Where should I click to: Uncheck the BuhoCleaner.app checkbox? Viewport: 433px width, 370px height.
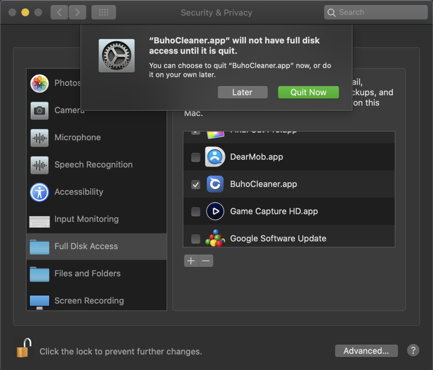pyautogui.click(x=196, y=184)
